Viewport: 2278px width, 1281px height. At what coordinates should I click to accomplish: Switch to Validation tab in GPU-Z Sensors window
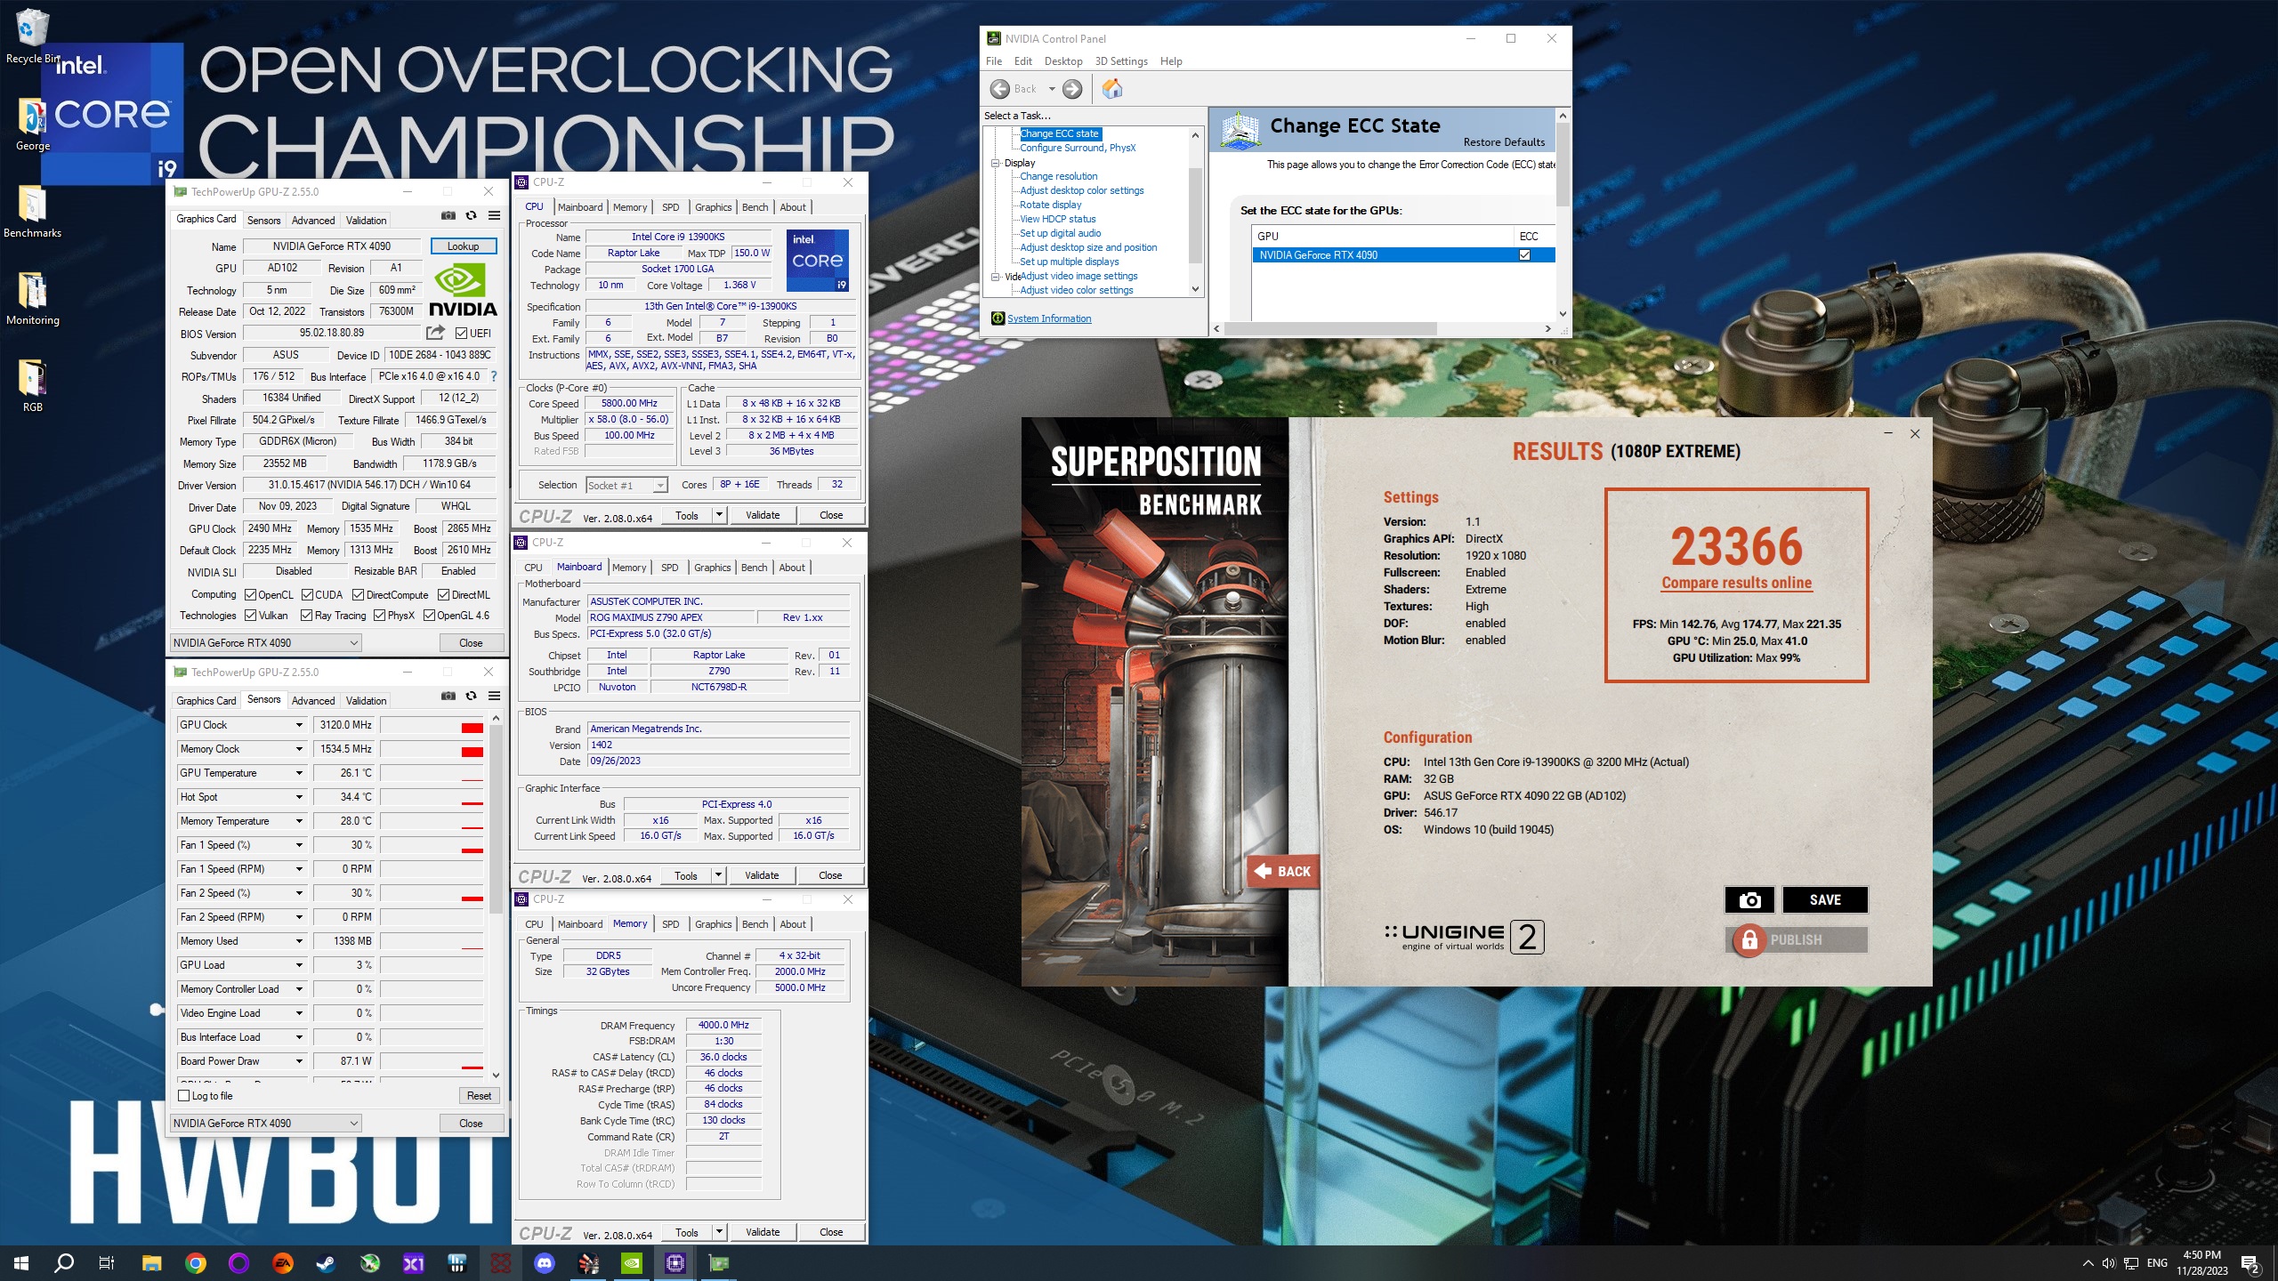click(x=366, y=701)
